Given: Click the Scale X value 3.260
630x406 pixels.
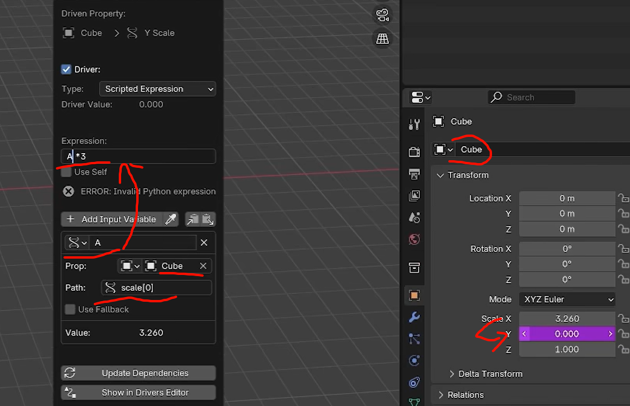Looking at the screenshot, I should pyautogui.click(x=567, y=319).
